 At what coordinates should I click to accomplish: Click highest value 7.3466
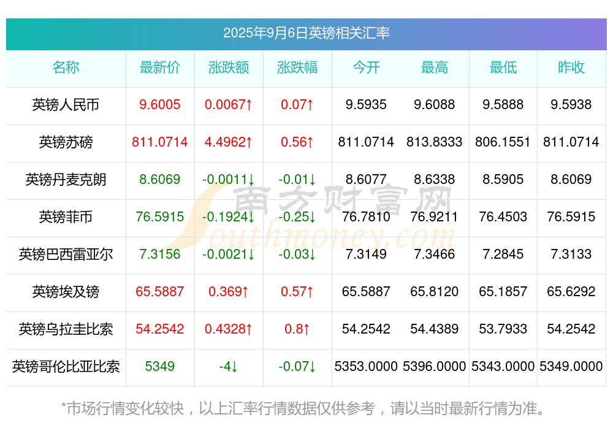pyautogui.click(x=435, y=254)
